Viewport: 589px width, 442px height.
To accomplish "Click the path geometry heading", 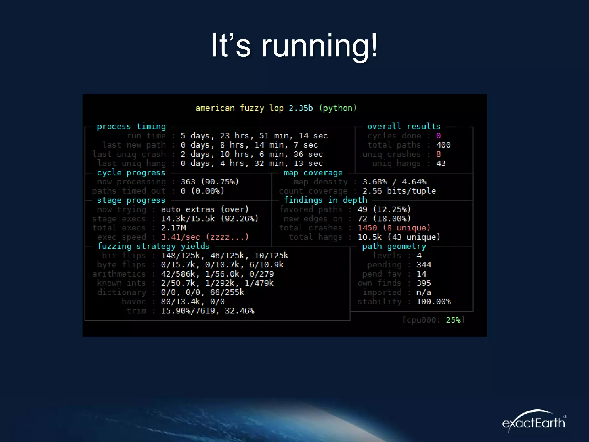I will (x=394, y=247).
